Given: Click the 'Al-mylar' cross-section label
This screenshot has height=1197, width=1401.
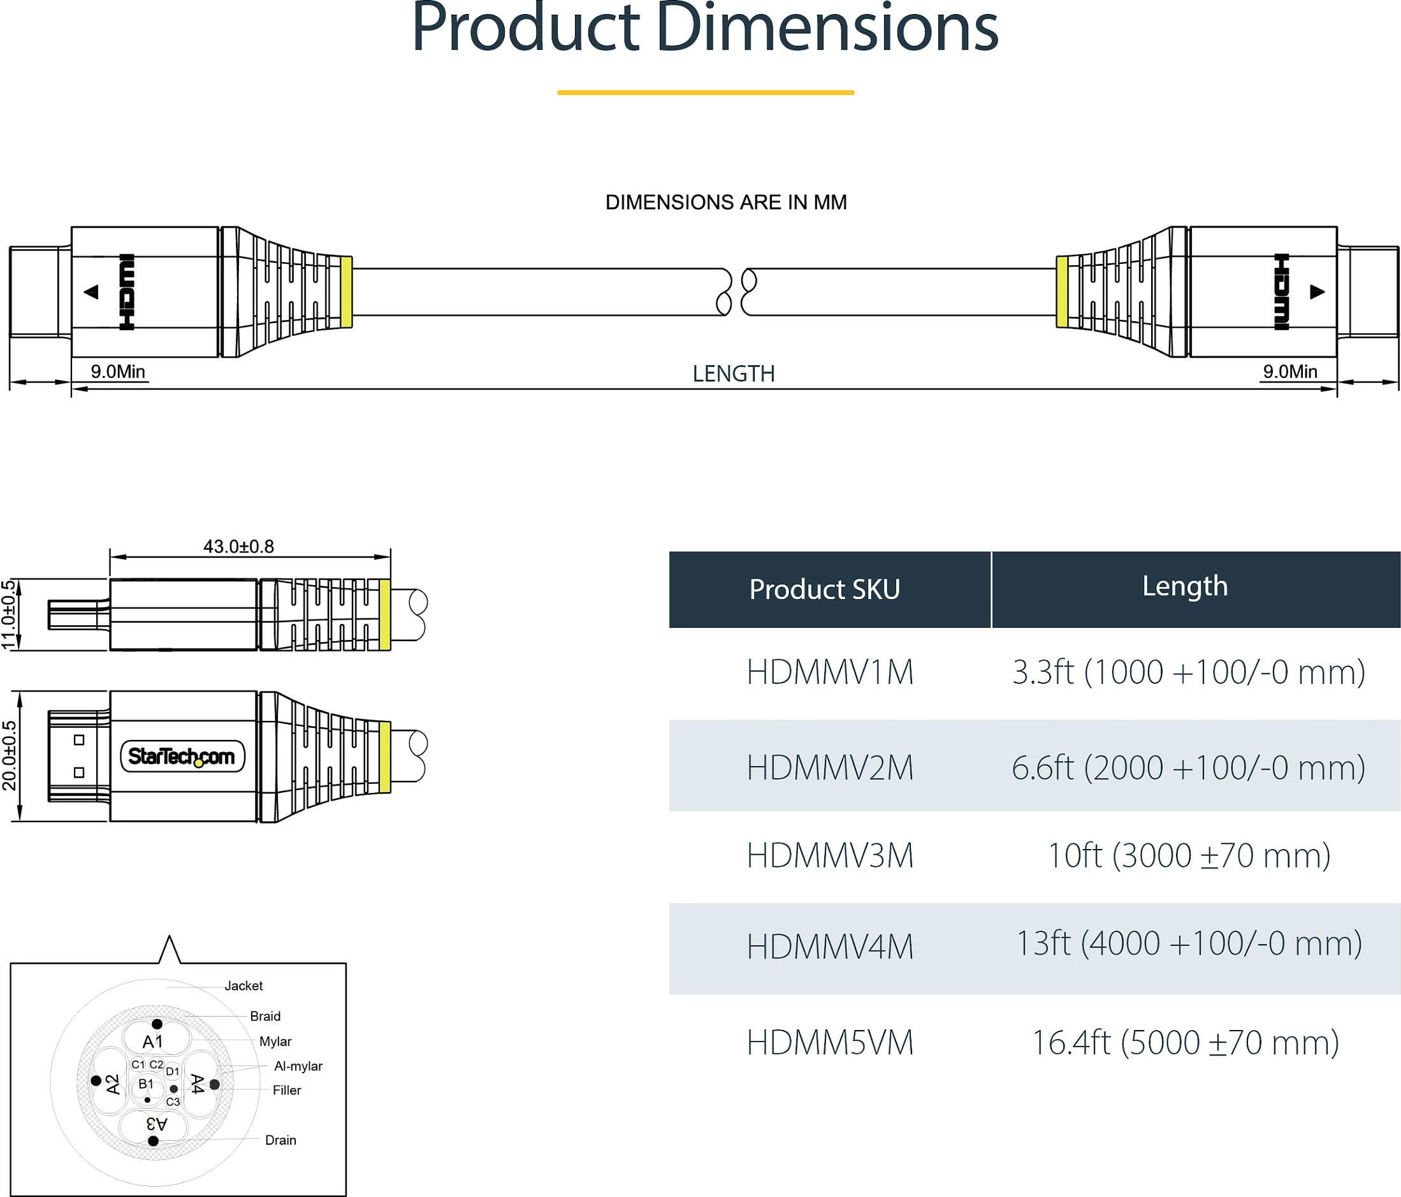Looking at the screenshot, I should (x=298, y=1066).
